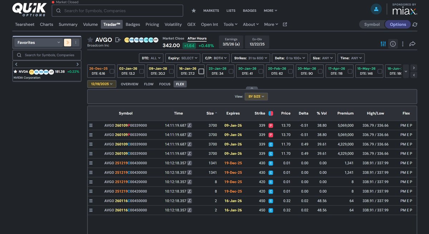Open row menu for first 260109P00339000 trade
The width and height of the screenshot is (429, 234).
(91, 125)
